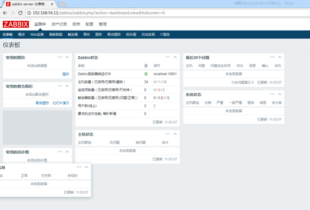This screenshot has height=210, width=310.
Task: Click the value 39 for host count
Action: click(x=146, y=82)
